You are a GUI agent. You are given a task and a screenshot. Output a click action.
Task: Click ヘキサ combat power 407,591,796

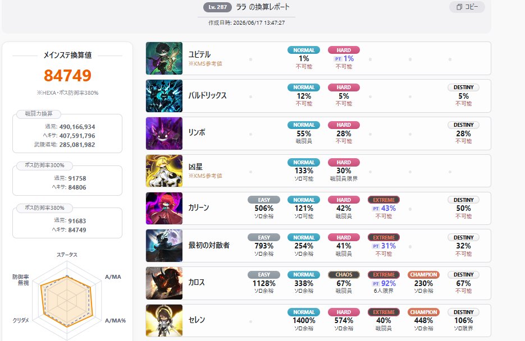(x=77, y=136)
